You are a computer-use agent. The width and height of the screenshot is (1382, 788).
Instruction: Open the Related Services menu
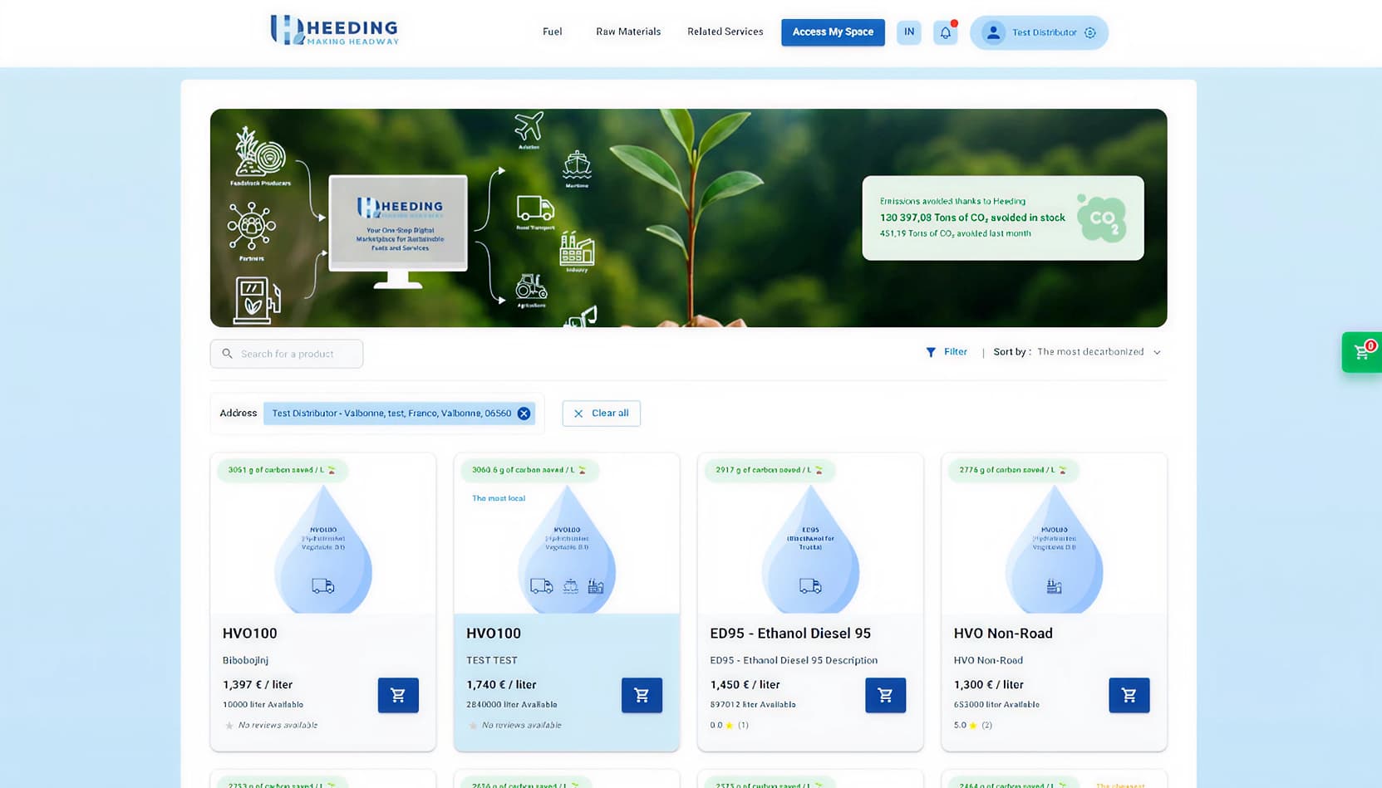click(725, 32)
